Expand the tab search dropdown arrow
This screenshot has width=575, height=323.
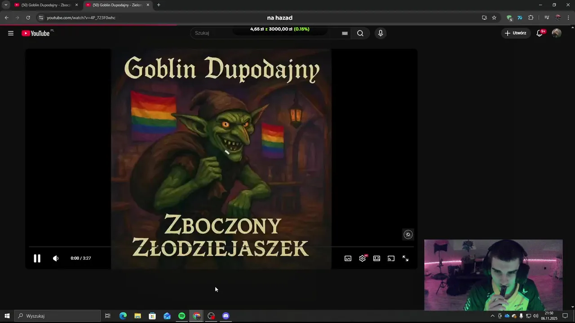click(6, 5)
